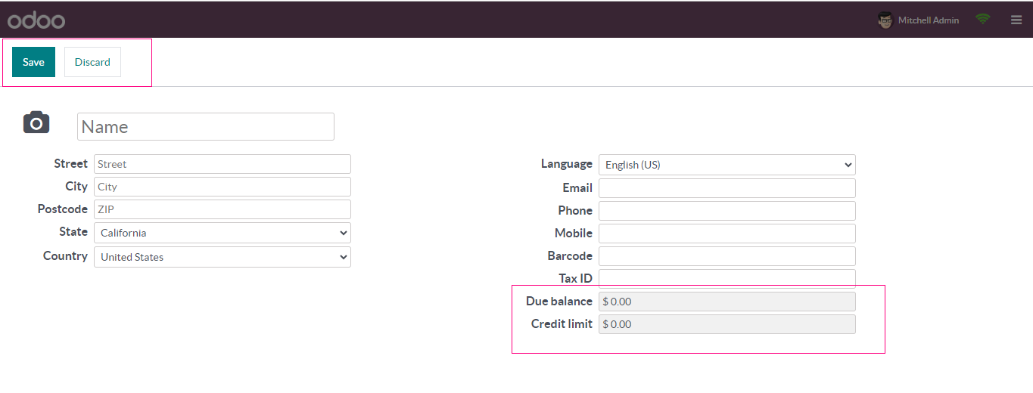Check the green Wi-Fi connection status icon
Image resolution: width=1033 pixels, height=393 pixels.
[x=982, y=20]
